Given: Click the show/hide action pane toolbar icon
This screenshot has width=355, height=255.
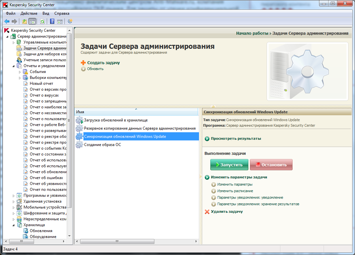Looking at the screenshot, I should point(60,22).
